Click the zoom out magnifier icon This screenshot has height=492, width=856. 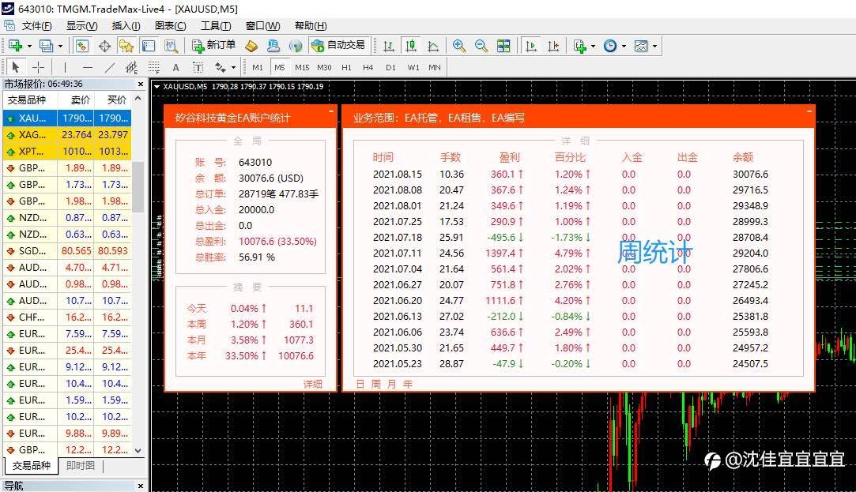pos(481,46)
